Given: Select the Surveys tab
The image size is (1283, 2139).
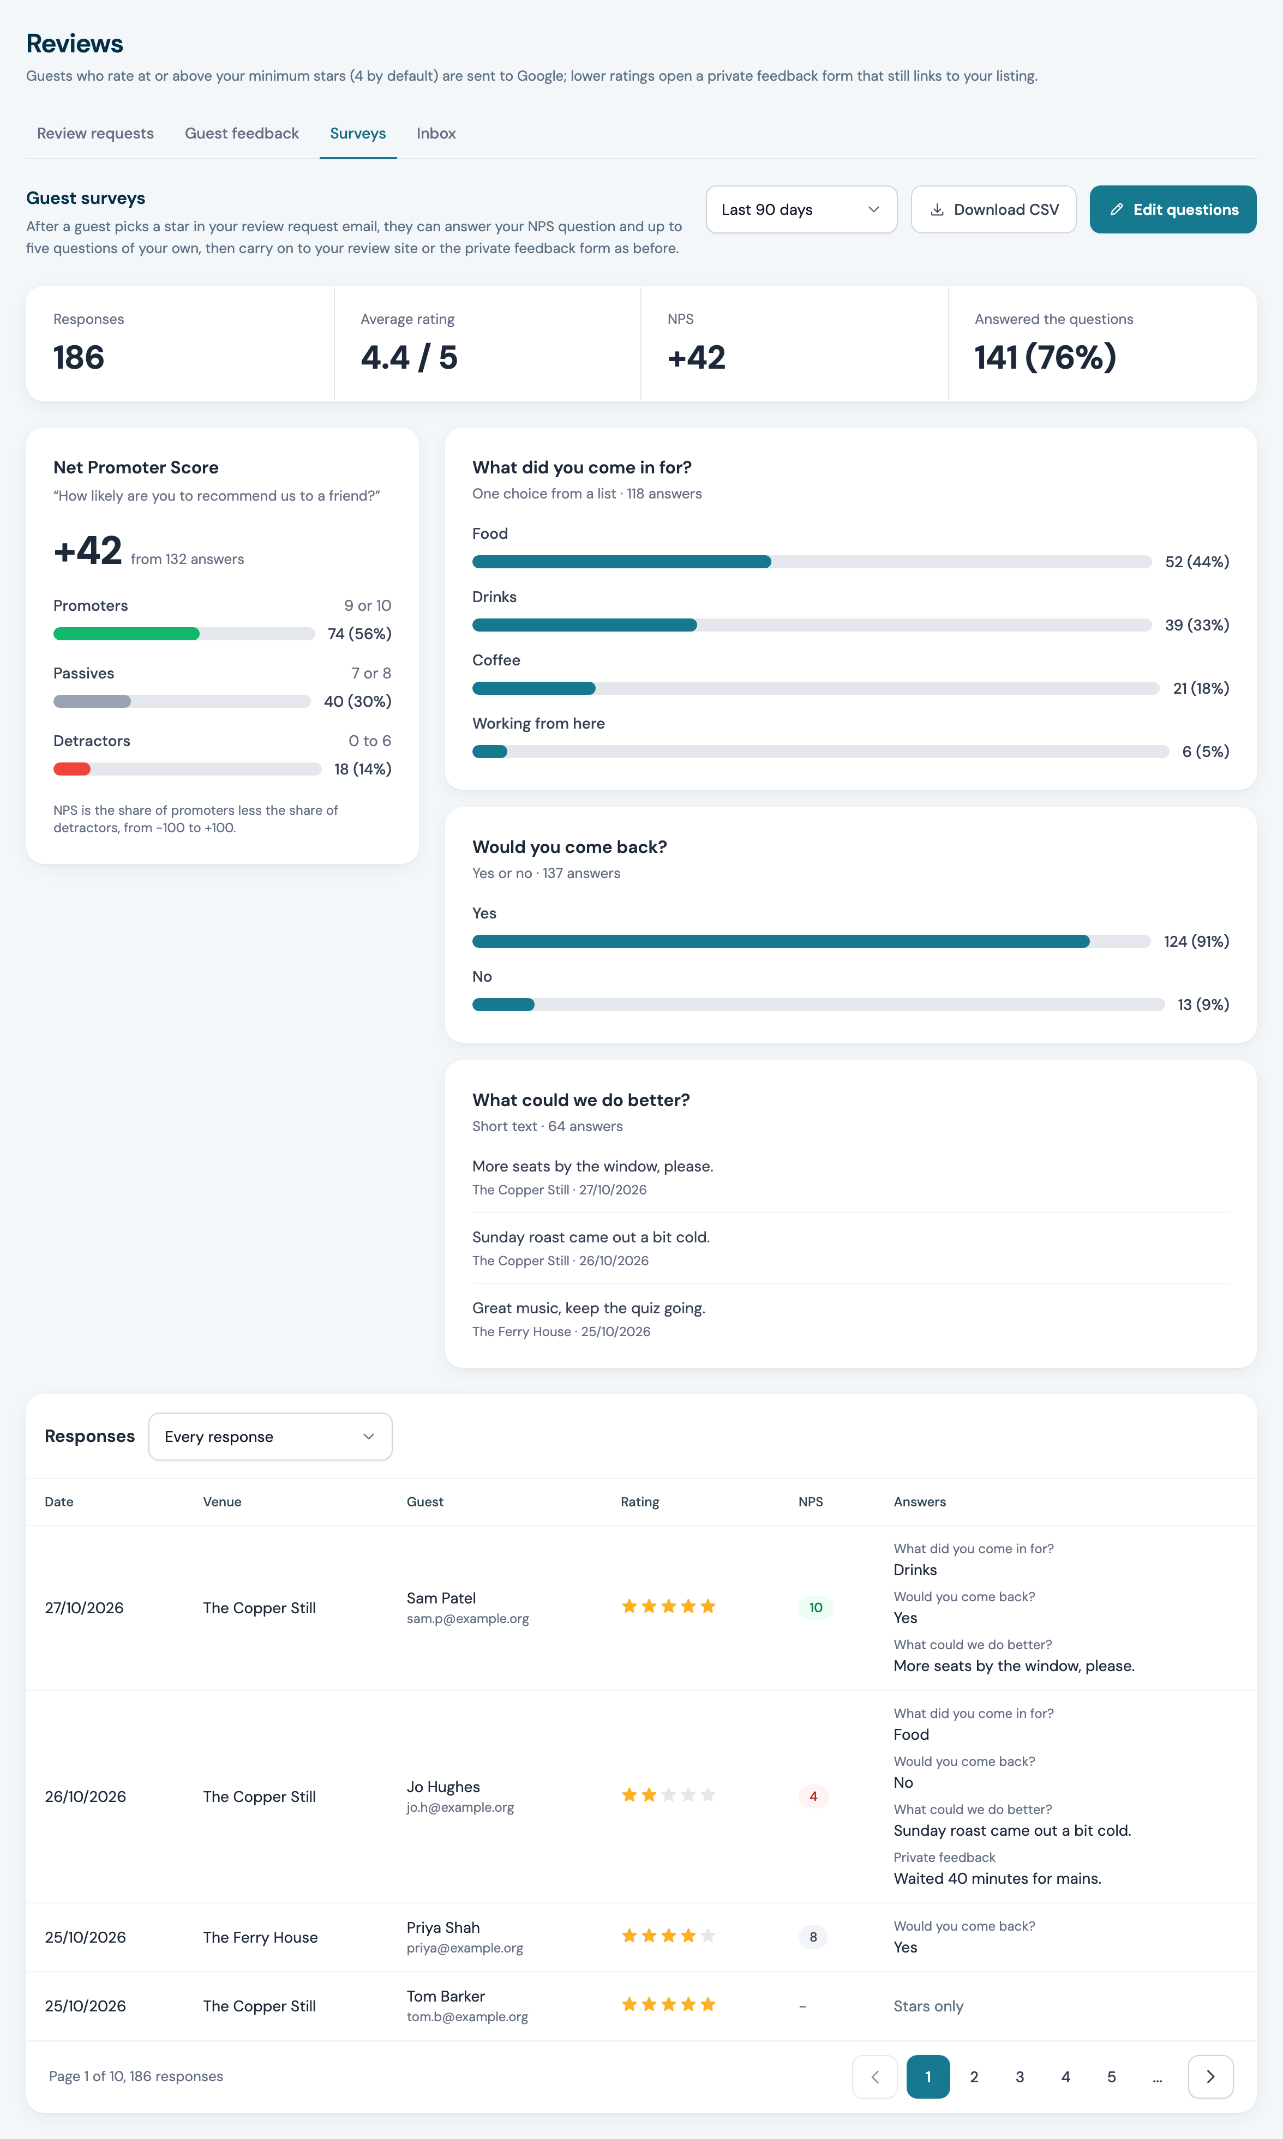Looking at the screenshot, I should 358,133.
